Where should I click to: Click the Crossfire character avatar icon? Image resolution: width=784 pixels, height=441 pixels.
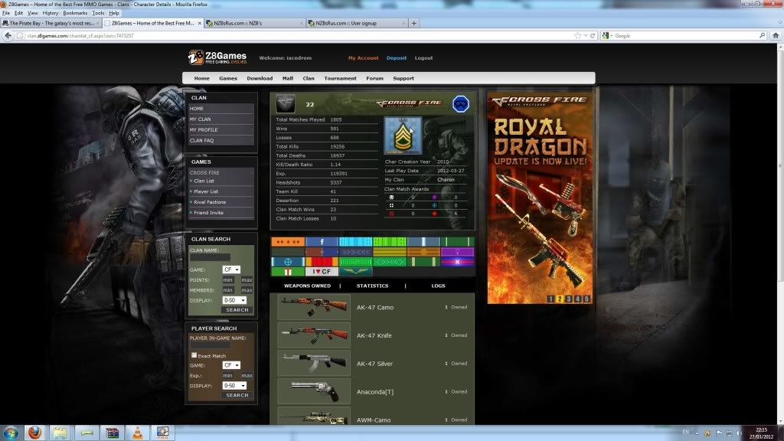pos(286,104)
